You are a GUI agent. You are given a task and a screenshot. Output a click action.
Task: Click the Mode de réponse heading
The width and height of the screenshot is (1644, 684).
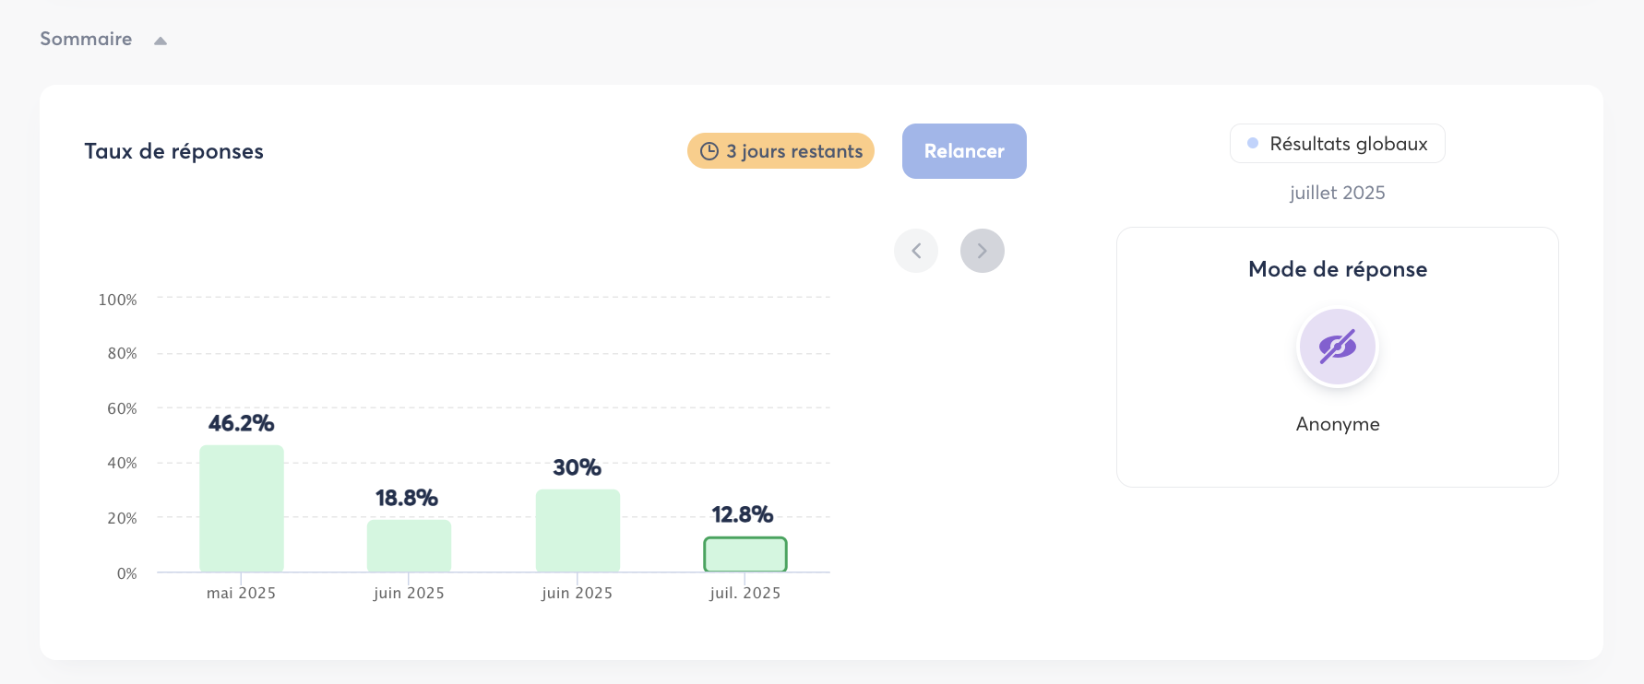pos(1337,269)
